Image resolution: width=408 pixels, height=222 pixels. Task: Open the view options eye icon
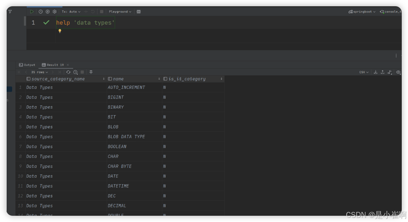[x=398, y=72]
